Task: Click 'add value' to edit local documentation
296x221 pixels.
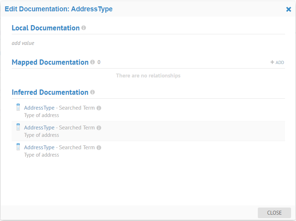Action: (23, 43)
